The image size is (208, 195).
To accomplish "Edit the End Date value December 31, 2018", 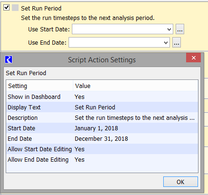I will (101, 138).
